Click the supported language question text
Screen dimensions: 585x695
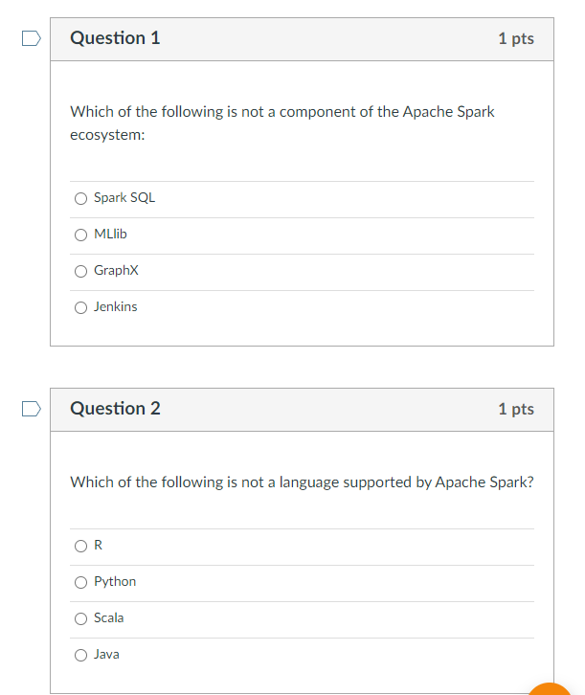302,482
